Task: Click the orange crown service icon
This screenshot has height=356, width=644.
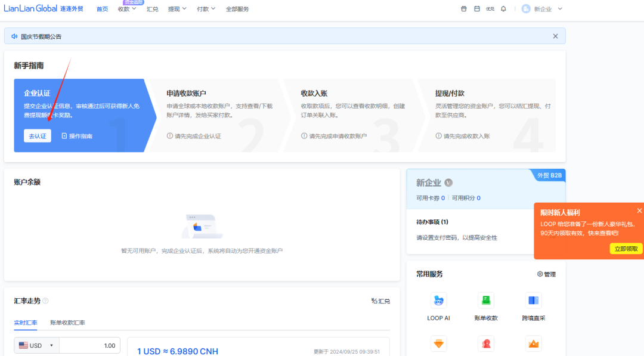Action: tap(533, 343)
